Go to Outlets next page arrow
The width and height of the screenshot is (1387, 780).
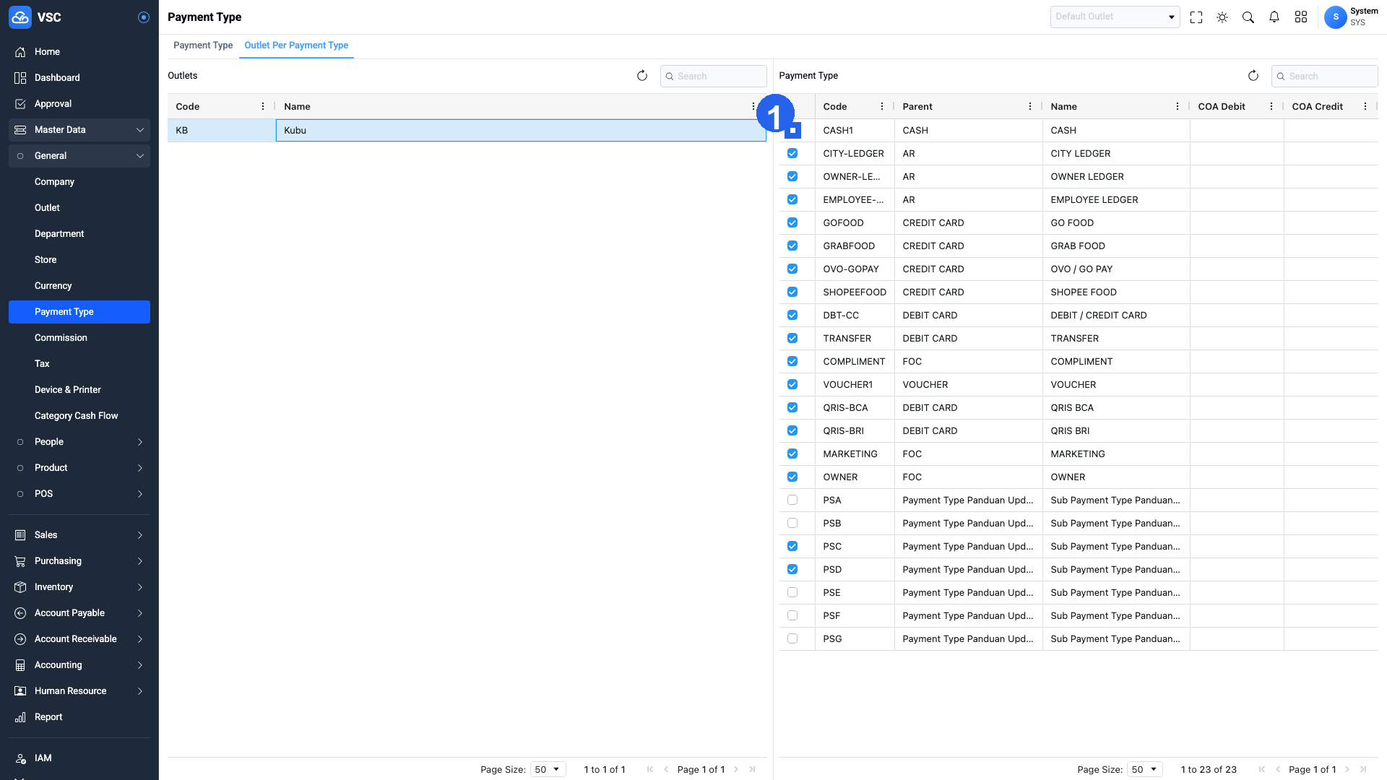736,770
